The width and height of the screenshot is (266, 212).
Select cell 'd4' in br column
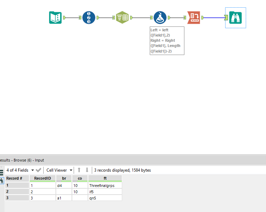click(64, 186)
